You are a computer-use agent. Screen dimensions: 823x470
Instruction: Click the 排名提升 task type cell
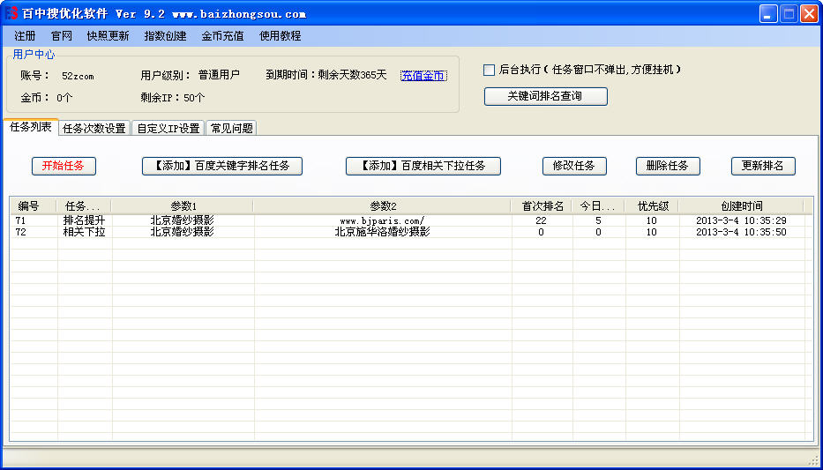[x=84, y=220]
